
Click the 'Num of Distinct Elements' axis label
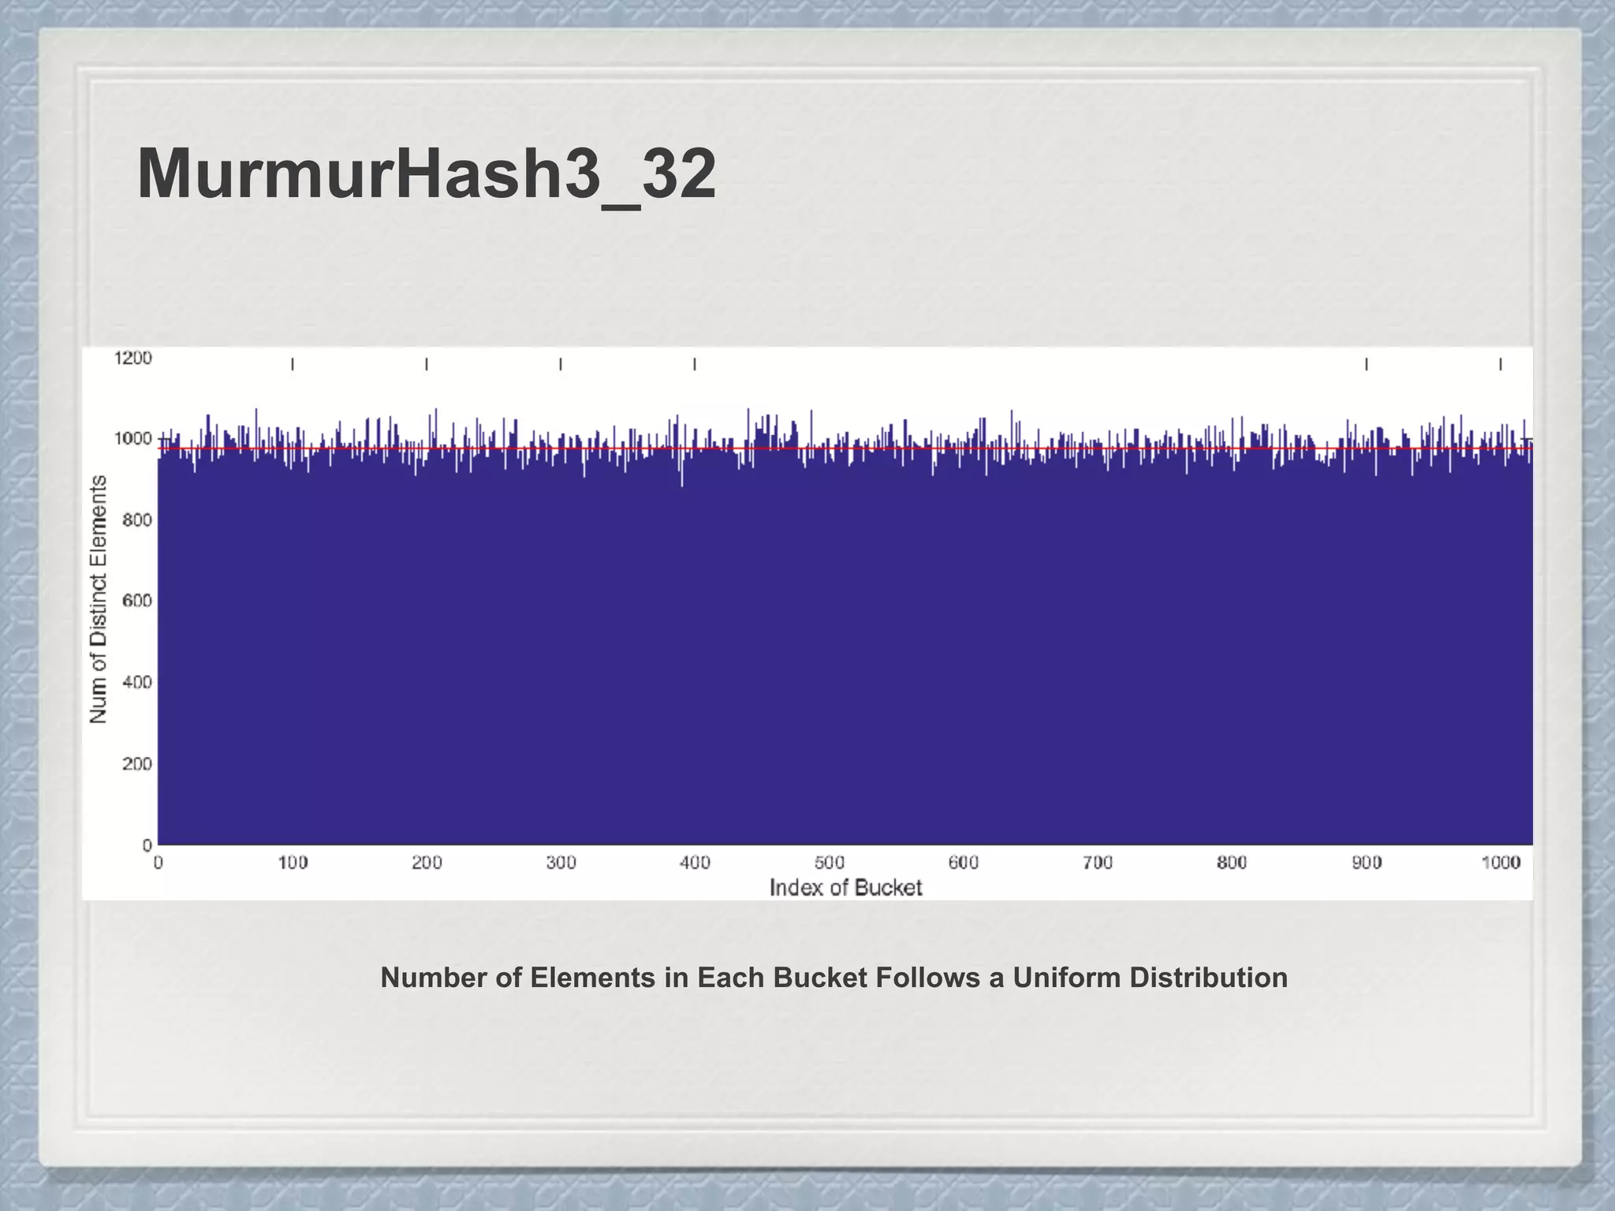(x=98, y=599)
